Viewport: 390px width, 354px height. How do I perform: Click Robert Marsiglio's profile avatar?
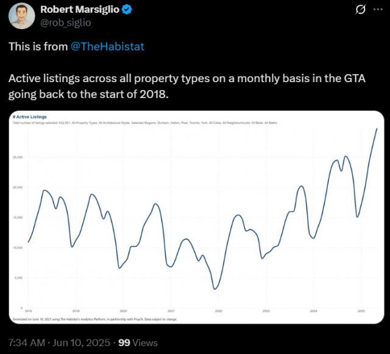coord(22,16)
